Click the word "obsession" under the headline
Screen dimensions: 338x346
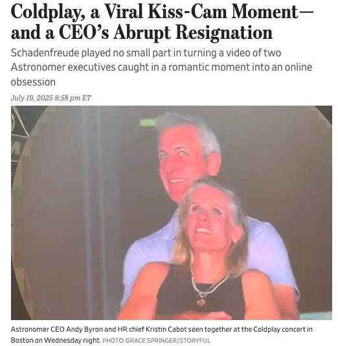[x=33, y=82]
